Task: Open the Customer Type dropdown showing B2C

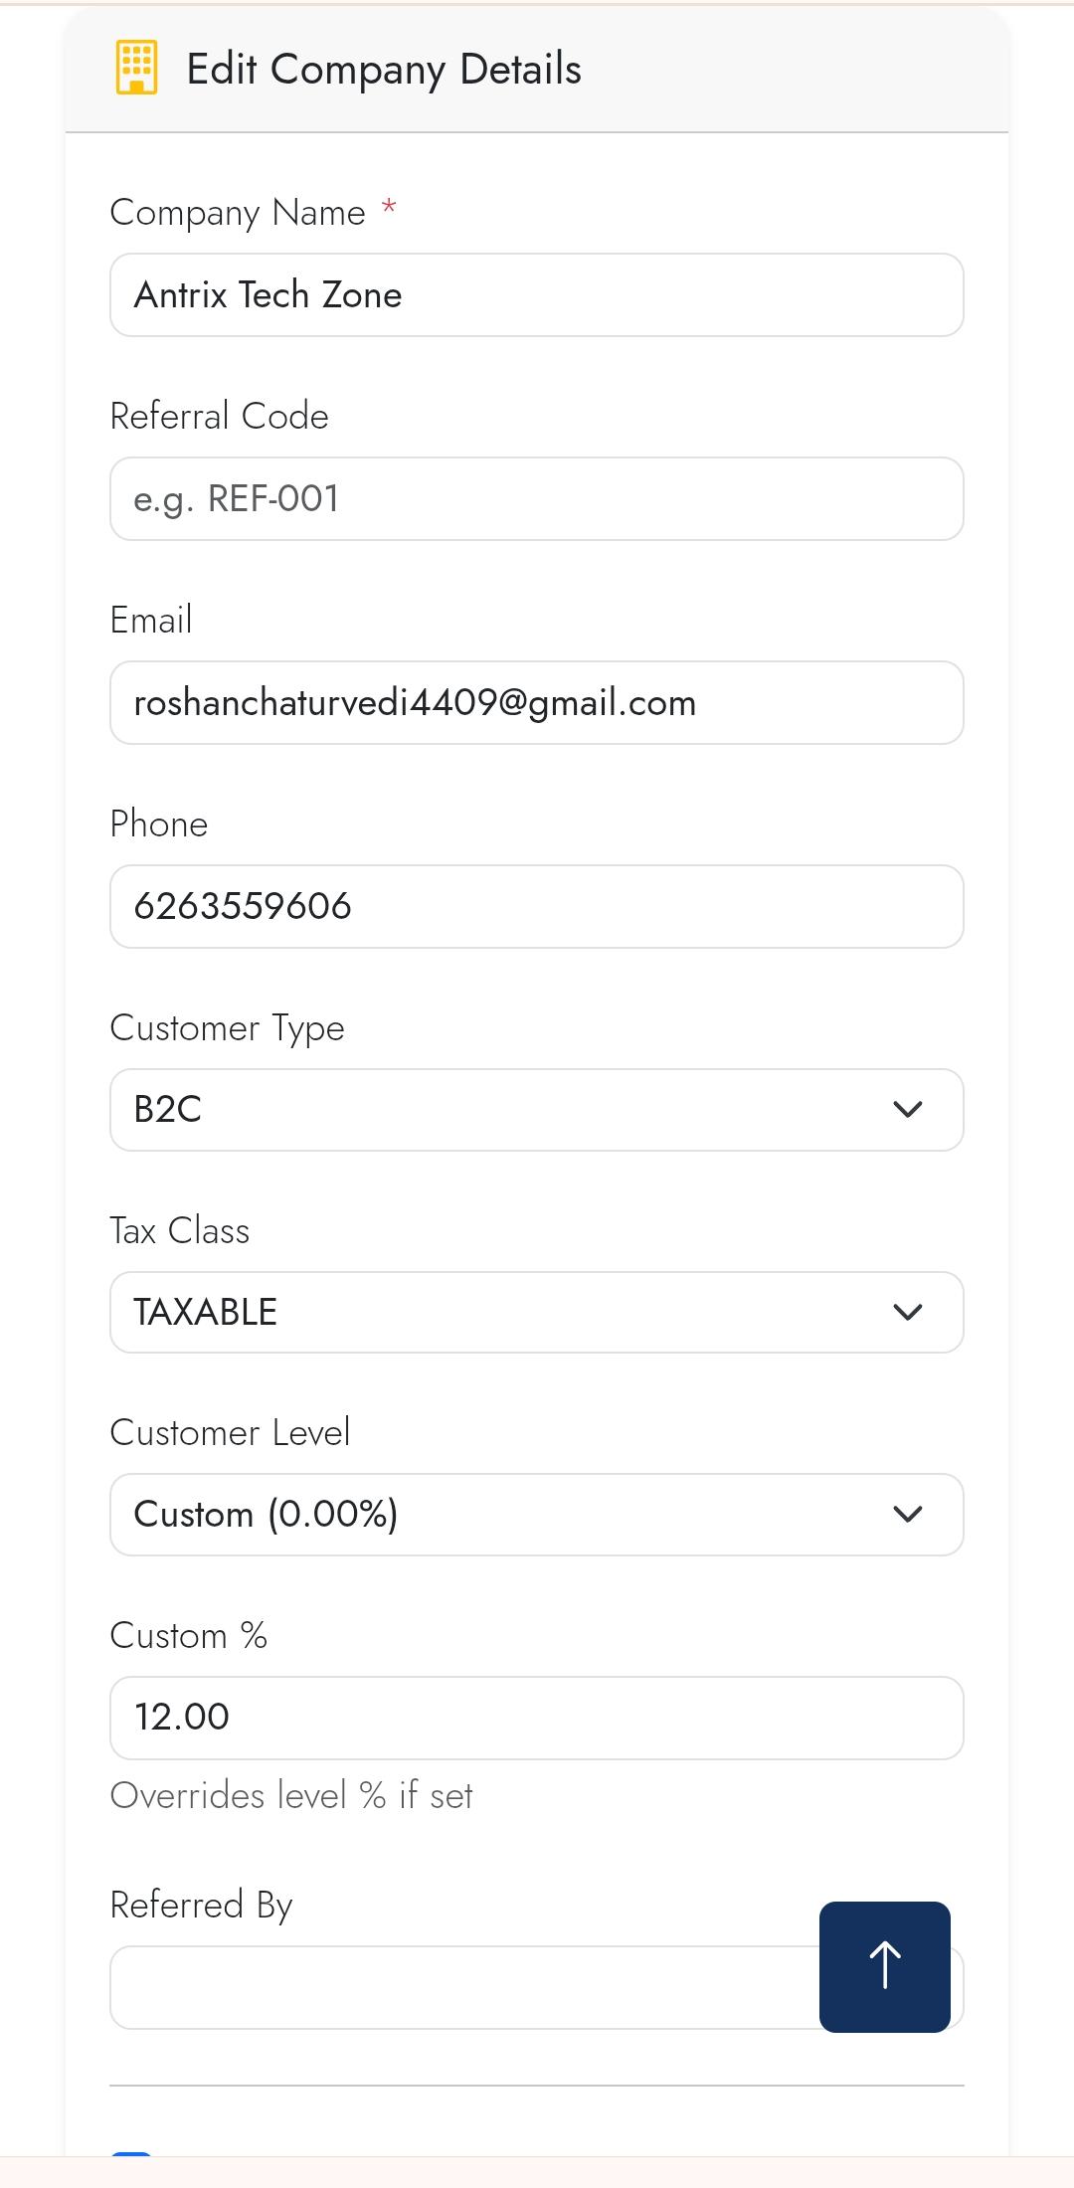Action: [536, 1110]
